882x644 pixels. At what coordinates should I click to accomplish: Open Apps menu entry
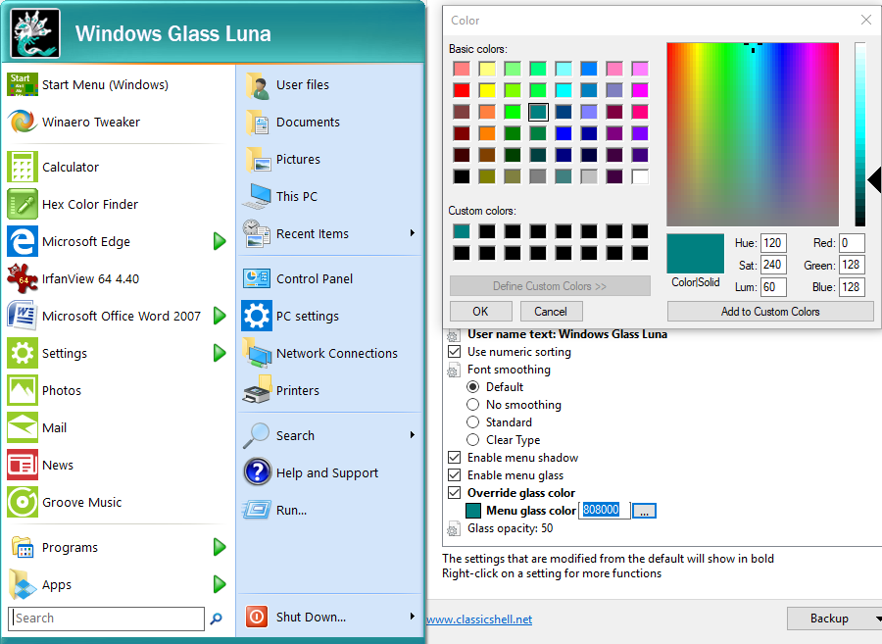119,584
